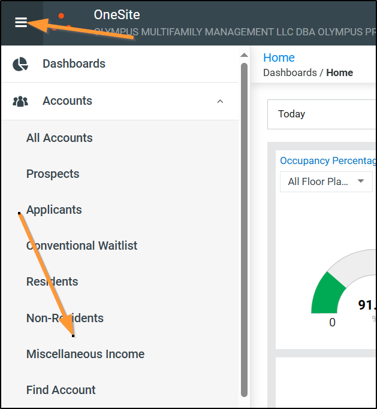
Task: Choose Find Account
Action: (x=61, y=390)
